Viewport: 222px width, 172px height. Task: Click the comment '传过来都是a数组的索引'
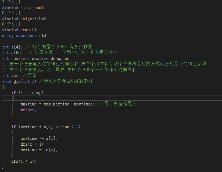click(x=68, y=81)
